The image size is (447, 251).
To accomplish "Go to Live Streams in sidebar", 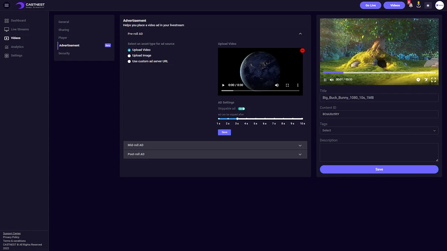I will pos(20,29).
